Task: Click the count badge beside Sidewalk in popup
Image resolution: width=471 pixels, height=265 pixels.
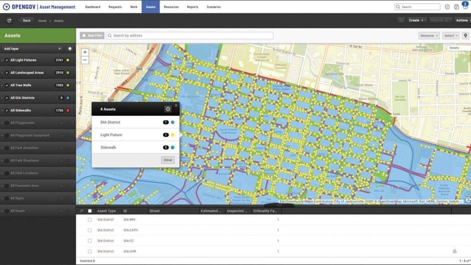Action: [166, 148]
